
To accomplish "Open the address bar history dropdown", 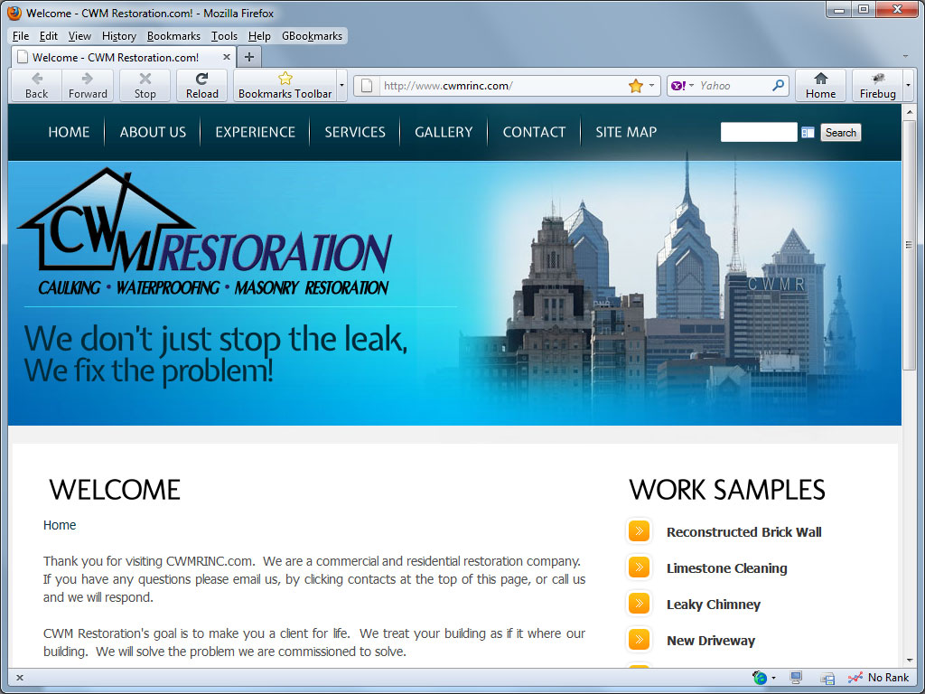I will pyautogui.click(x=651, y=86).
